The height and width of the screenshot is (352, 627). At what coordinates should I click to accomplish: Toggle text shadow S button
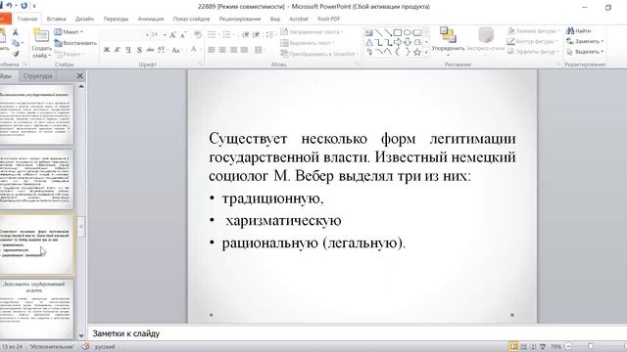(139, 50)
